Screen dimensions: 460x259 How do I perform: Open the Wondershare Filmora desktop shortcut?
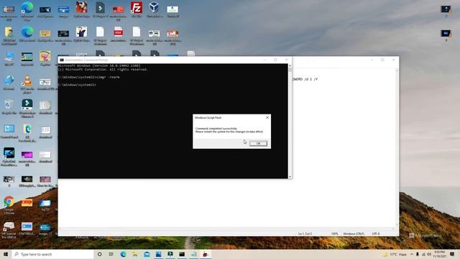[27, 109]
